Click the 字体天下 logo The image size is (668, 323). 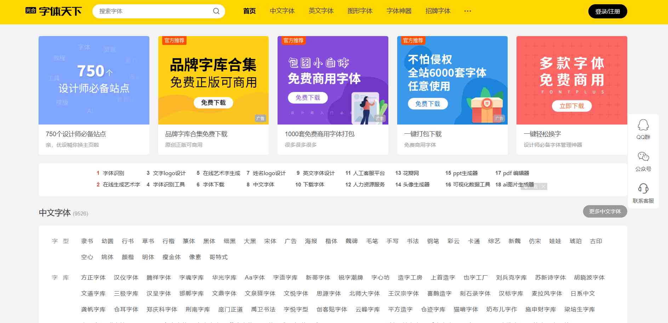(x=55, y=11)
